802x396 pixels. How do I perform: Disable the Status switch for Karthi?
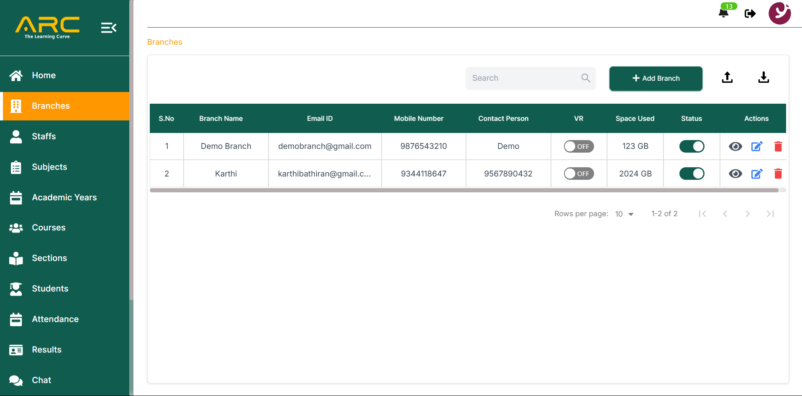click(692, 174)
